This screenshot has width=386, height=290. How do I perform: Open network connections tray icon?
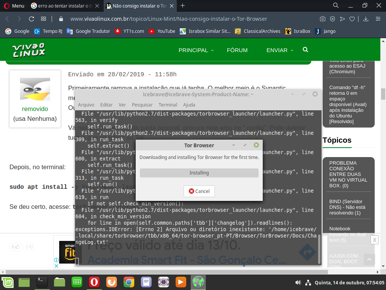(308, 282)
